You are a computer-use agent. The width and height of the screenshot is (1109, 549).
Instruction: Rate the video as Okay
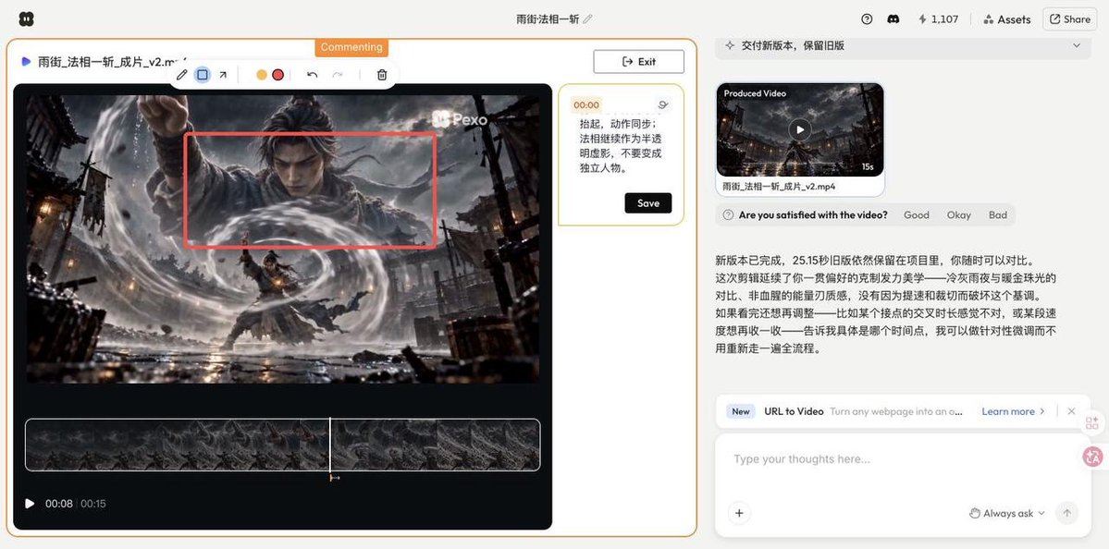pyautogui.click(x=958, y=214)
